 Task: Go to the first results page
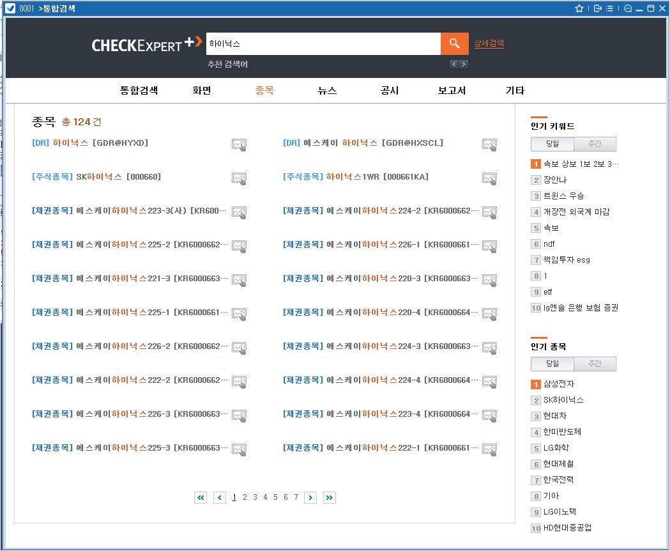pos(201,497)
